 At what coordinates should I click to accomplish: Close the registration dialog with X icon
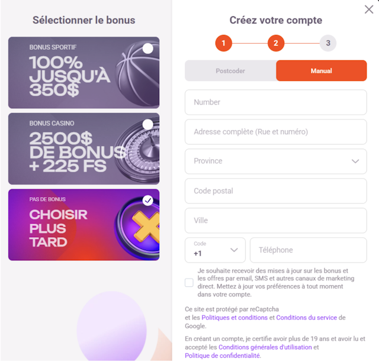click(x=368, y=9)
